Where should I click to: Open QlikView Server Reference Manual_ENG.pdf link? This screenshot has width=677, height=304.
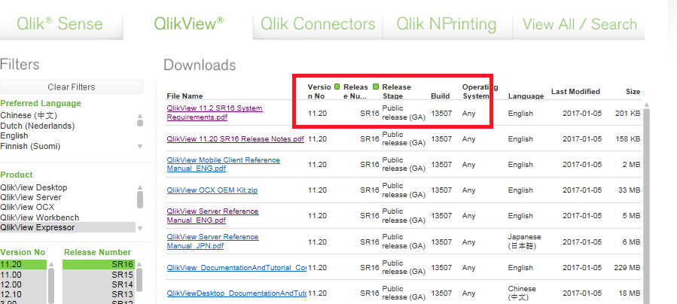tap(213, 216)
